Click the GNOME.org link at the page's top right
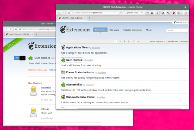The height and width of the screenshot is (130, 194). coord(180,22)
